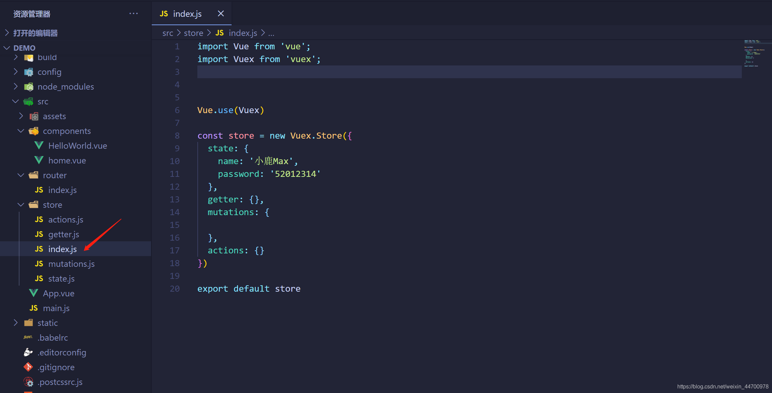Click the Vue file icon for home.vue

coord(40,160)
